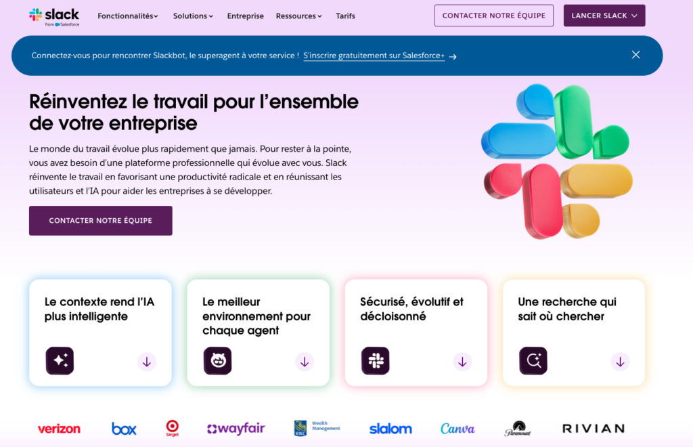This screenshot has height=447, width=693.
Task: Click the Rivian logo
Action: point(593,428)
